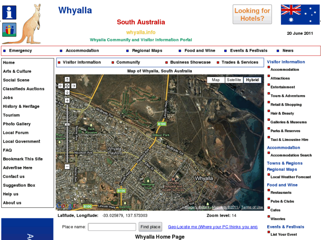Open the Wineries link

point(278,219)
